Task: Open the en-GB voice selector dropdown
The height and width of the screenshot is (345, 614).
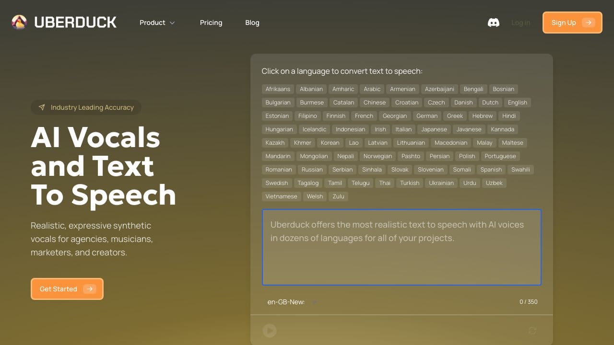Action: (293, 302)
